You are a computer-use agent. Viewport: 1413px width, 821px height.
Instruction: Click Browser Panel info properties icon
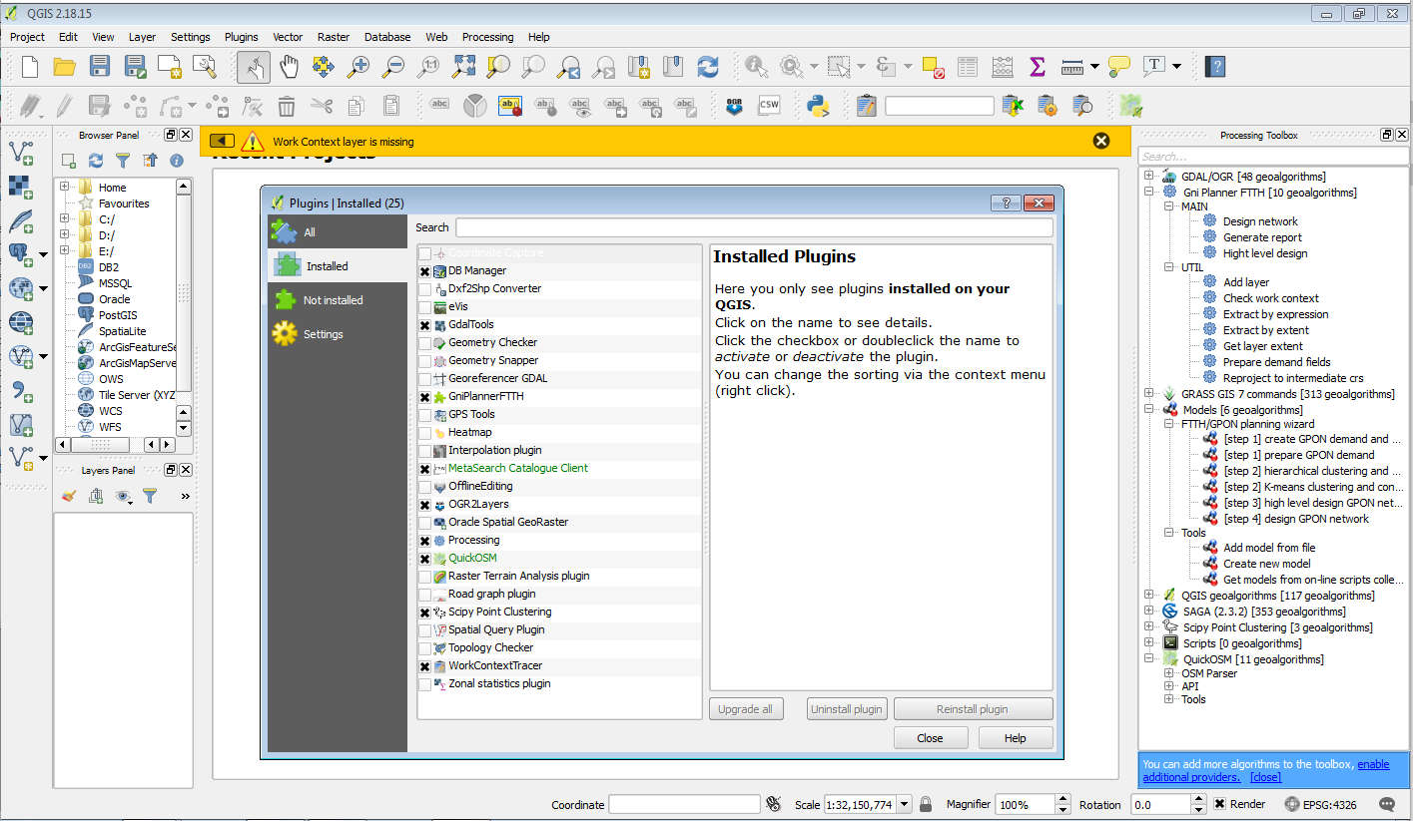tap(177, 160)
